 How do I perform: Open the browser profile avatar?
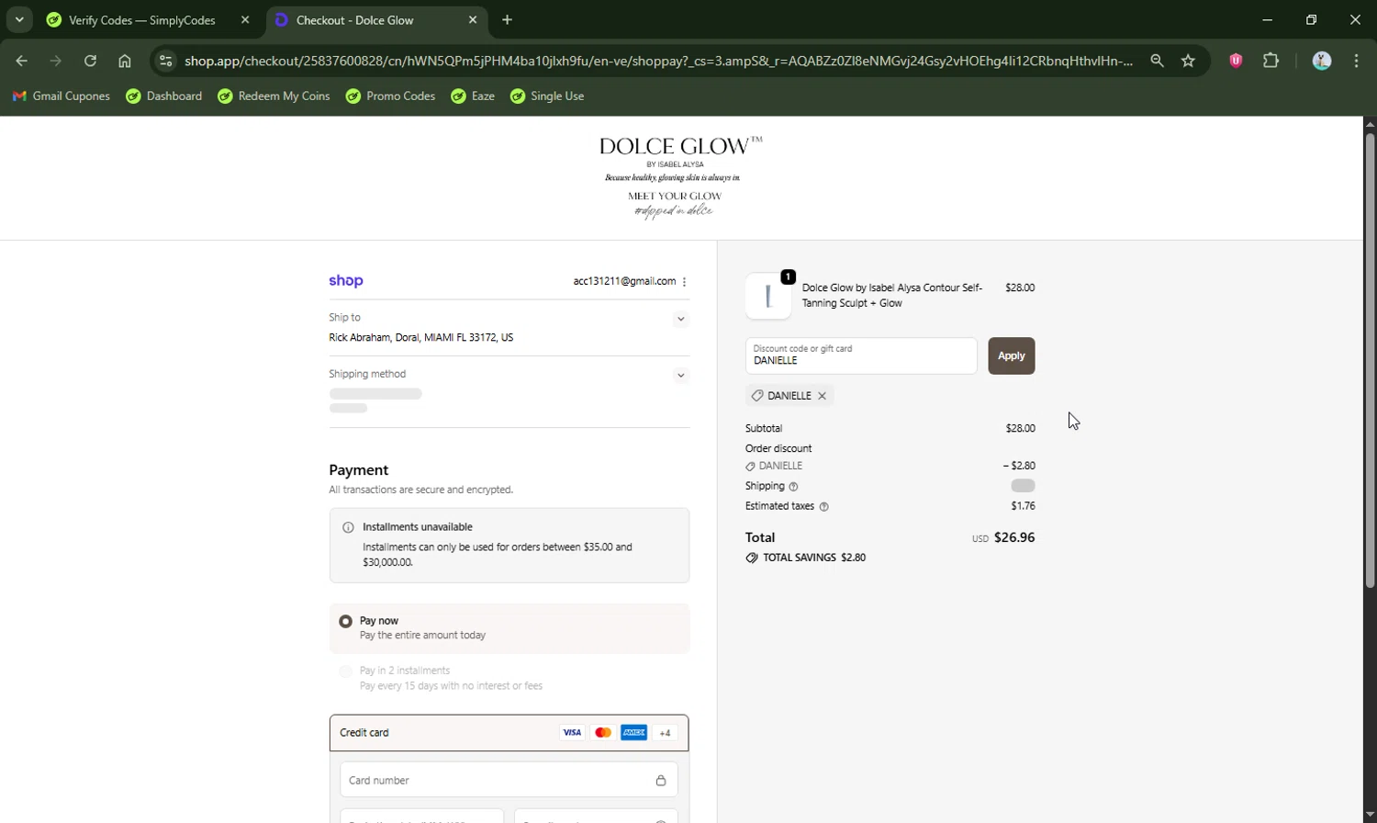[x=1322, y=61]
